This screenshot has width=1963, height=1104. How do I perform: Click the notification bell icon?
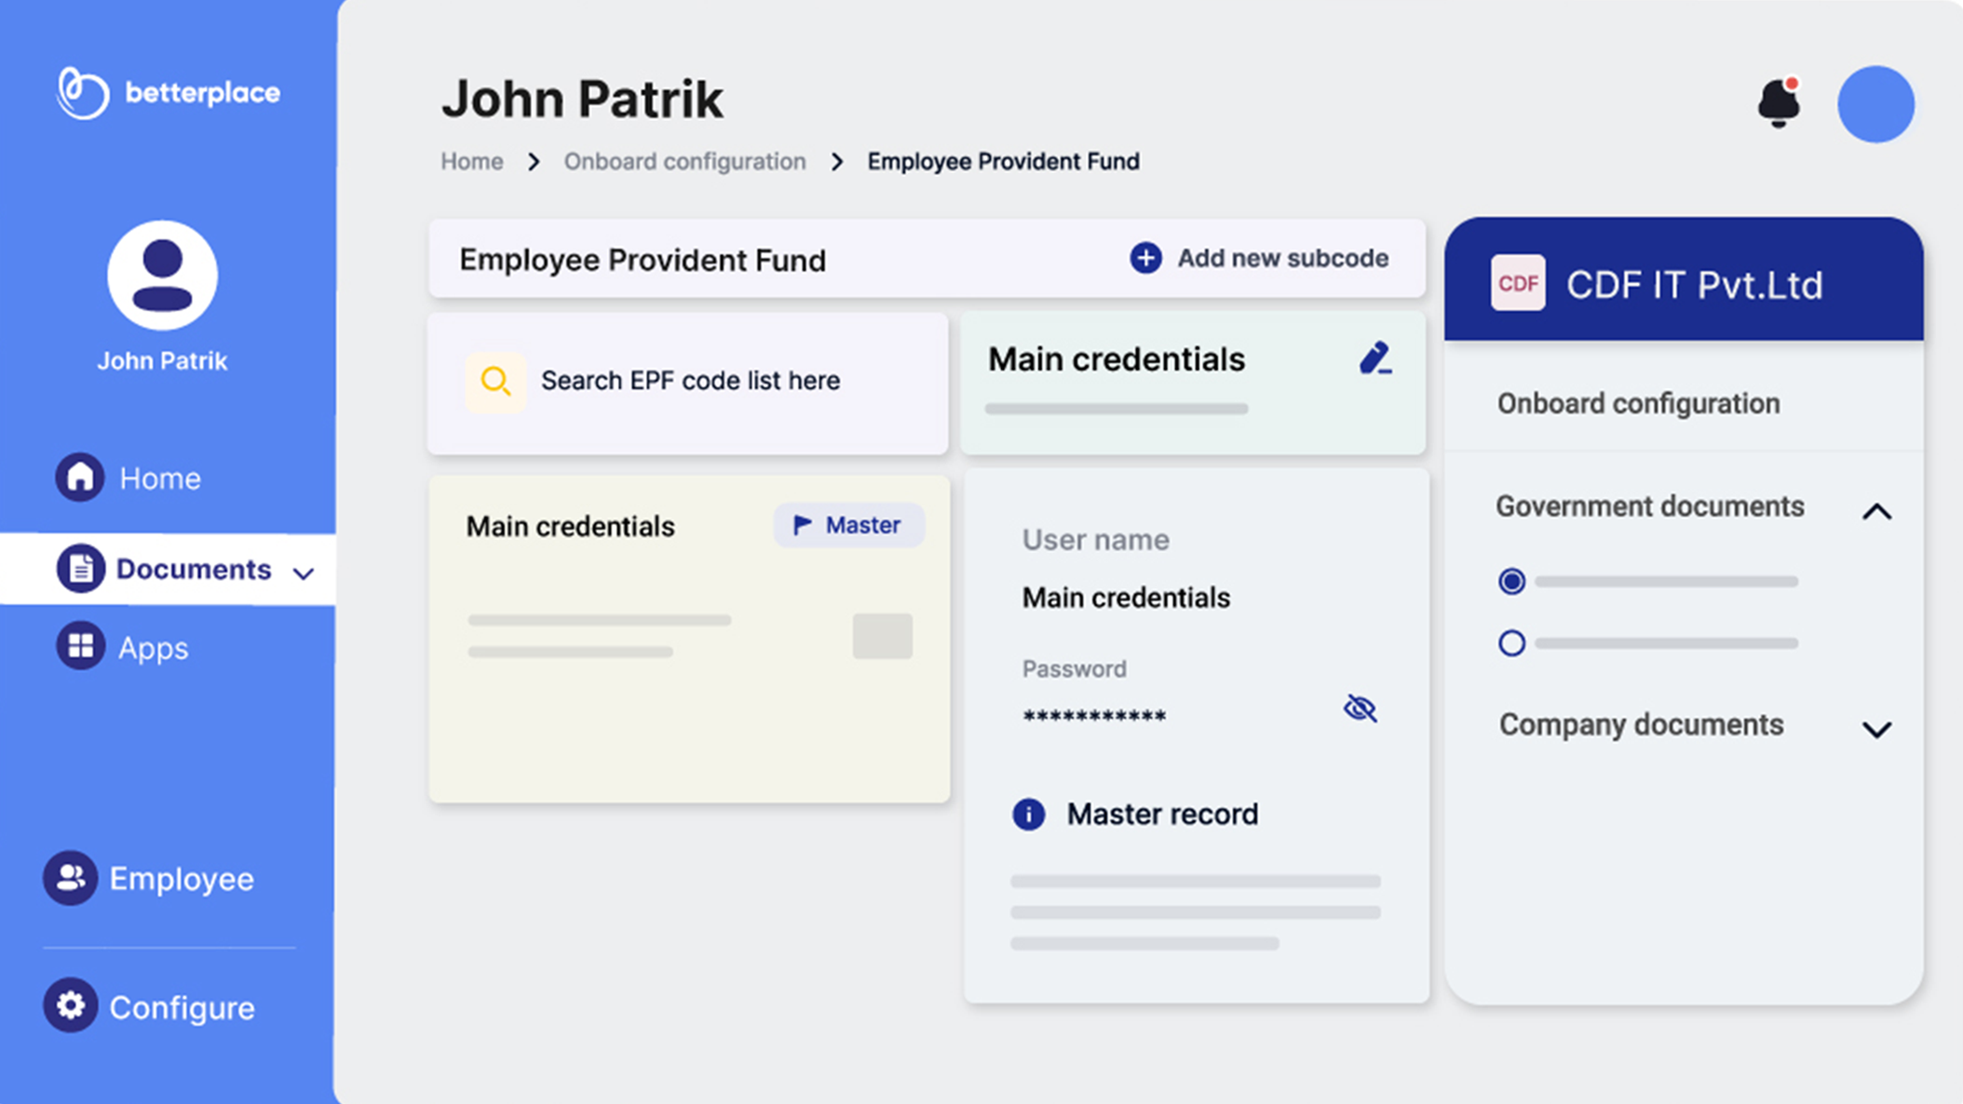(x=1778, y=102)
